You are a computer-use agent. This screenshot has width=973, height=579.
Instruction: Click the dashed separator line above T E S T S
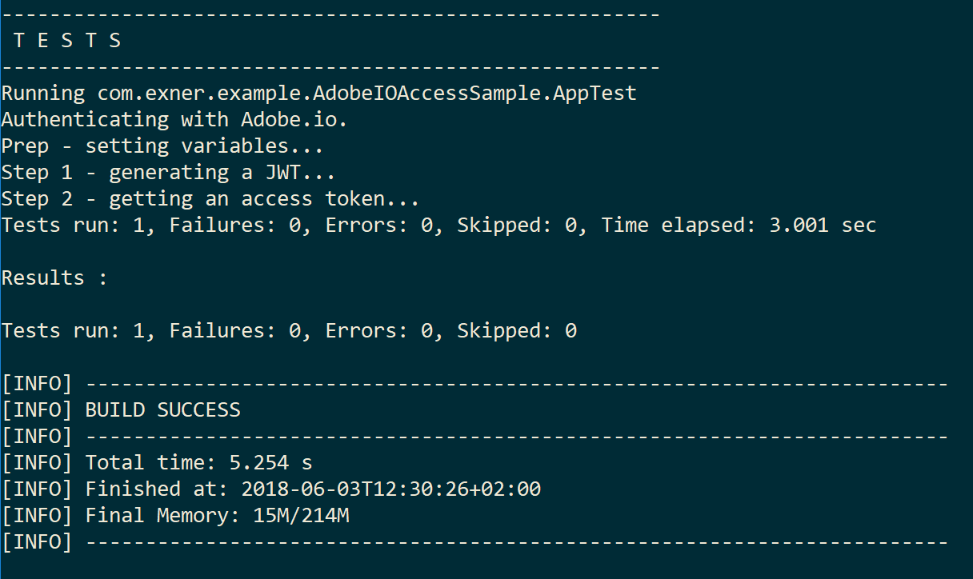pos(330,14)
